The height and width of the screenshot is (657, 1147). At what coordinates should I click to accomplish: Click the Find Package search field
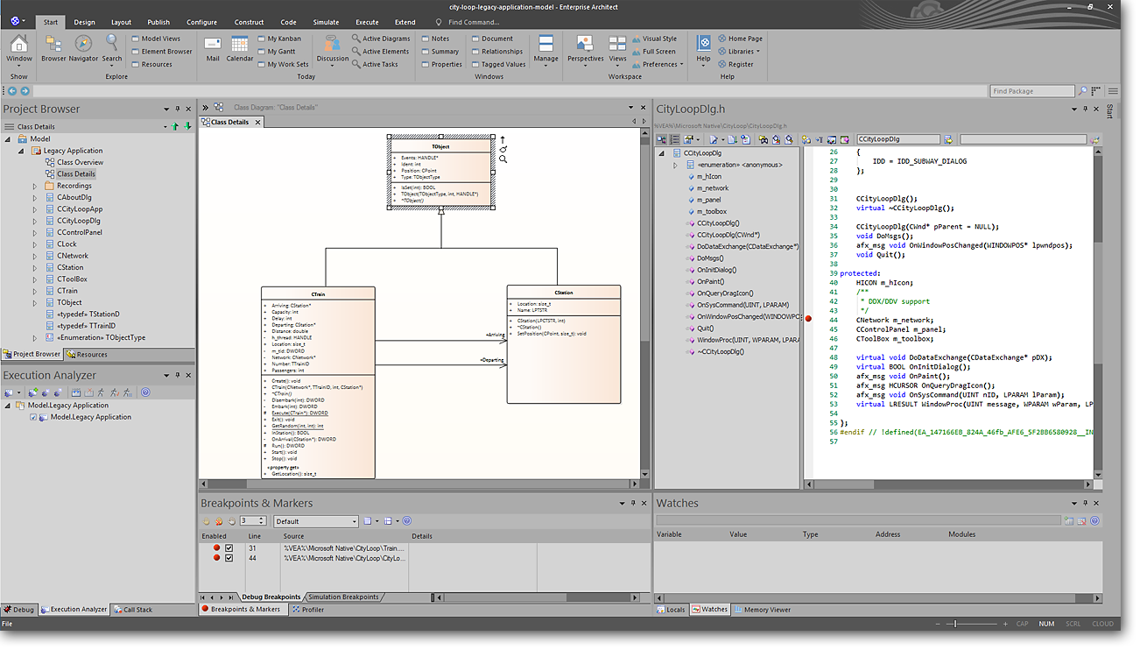click(x=1031, y=91)
